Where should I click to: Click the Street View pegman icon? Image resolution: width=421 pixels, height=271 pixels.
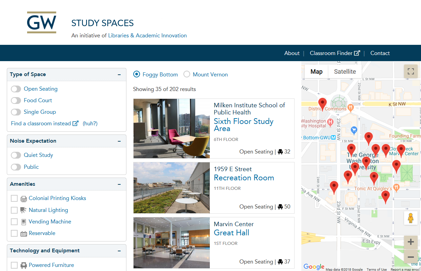tap(411, 218)
